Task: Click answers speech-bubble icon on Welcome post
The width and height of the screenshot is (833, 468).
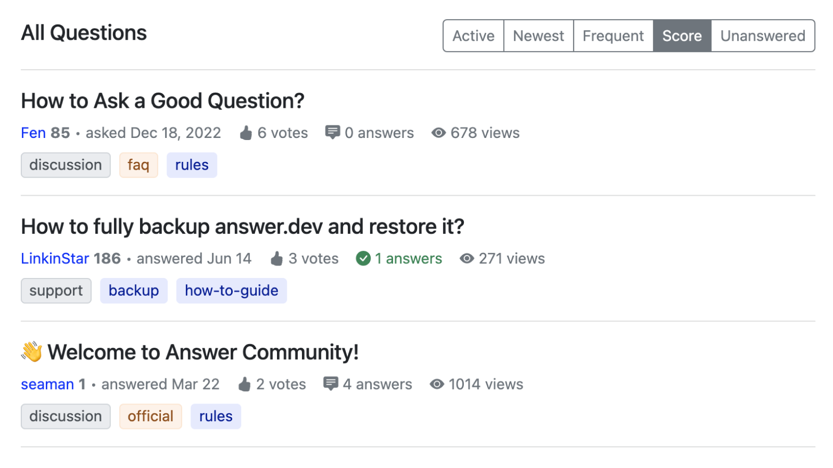Action: 331,384
